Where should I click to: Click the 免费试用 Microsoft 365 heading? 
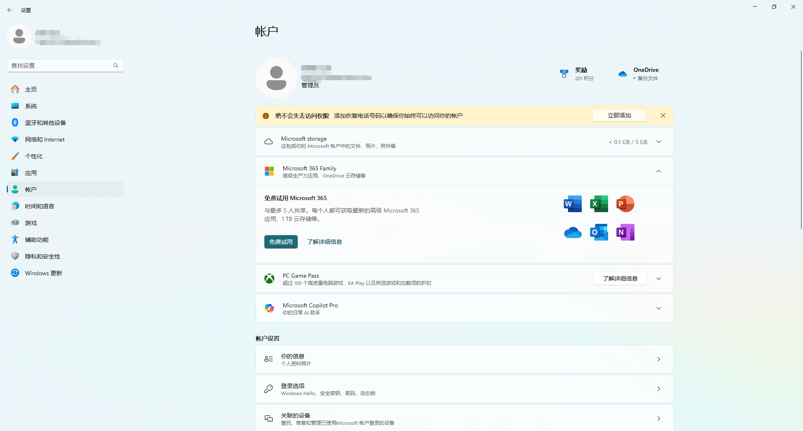click(x=295, y=198)
